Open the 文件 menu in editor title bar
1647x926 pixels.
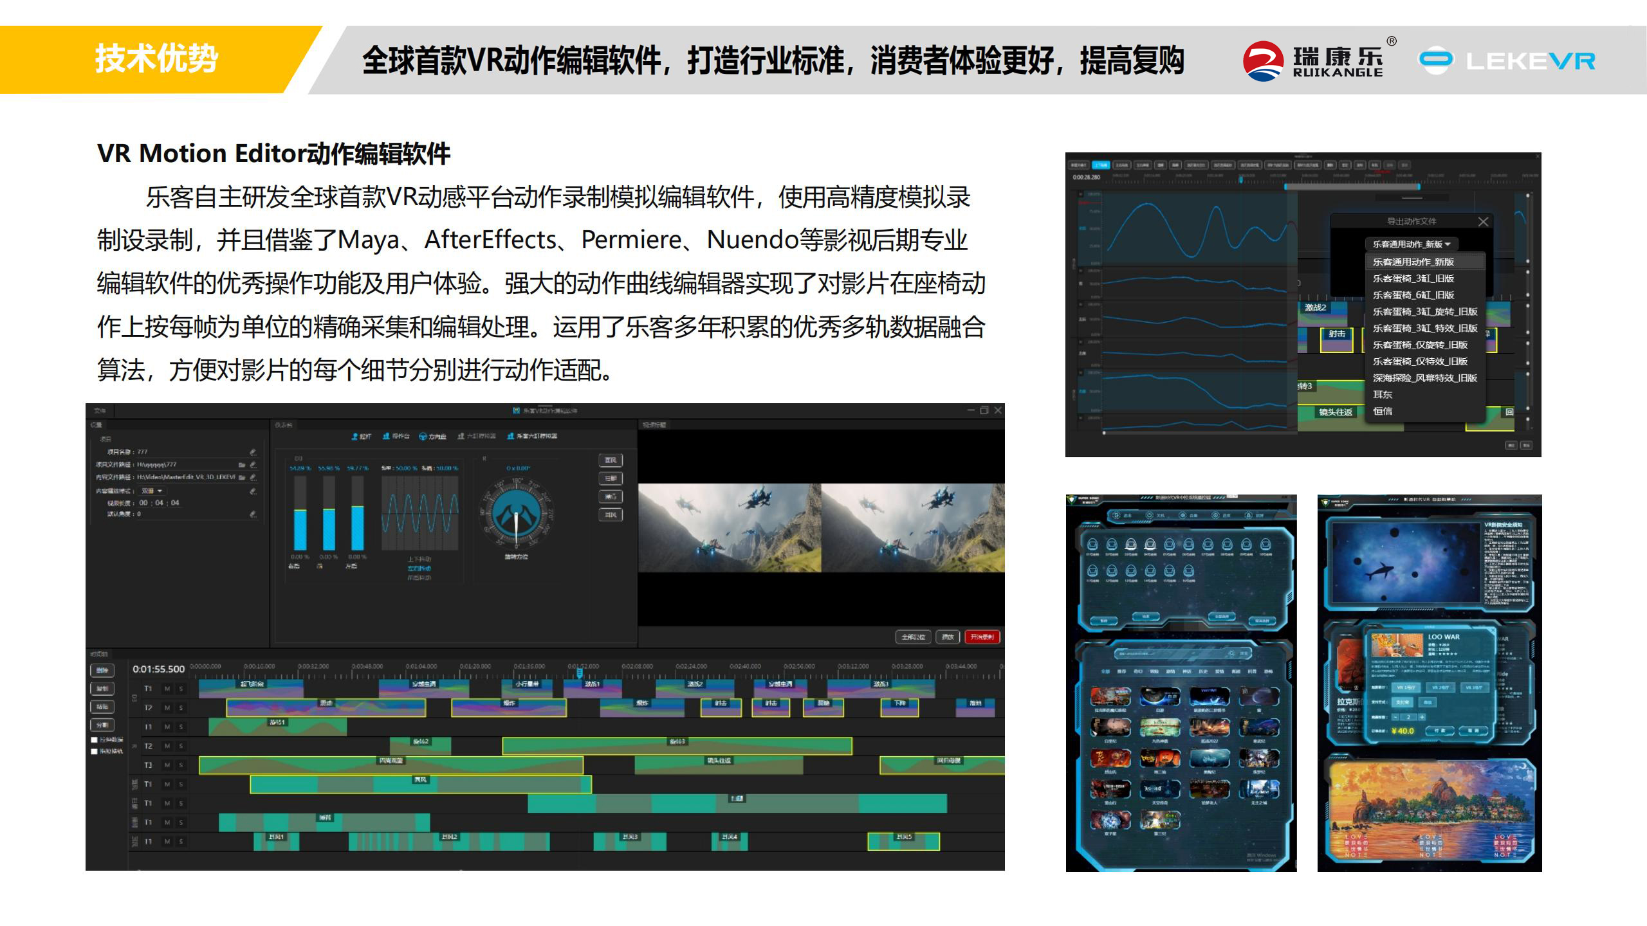(100, 410)
